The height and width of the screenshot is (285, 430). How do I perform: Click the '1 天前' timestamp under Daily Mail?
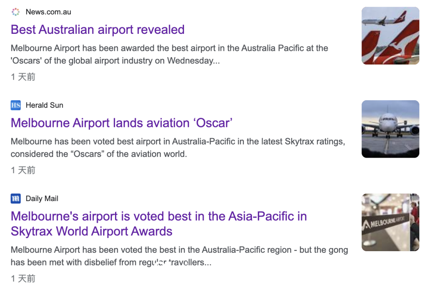23,279
